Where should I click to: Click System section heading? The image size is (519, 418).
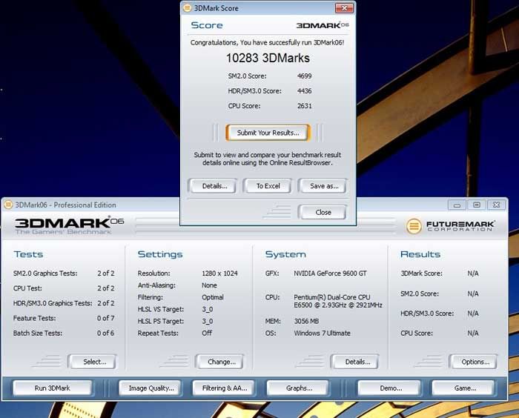click(x=285, y=254)
